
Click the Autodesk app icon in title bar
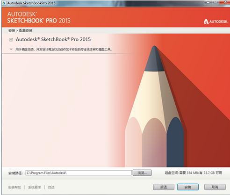4,3
